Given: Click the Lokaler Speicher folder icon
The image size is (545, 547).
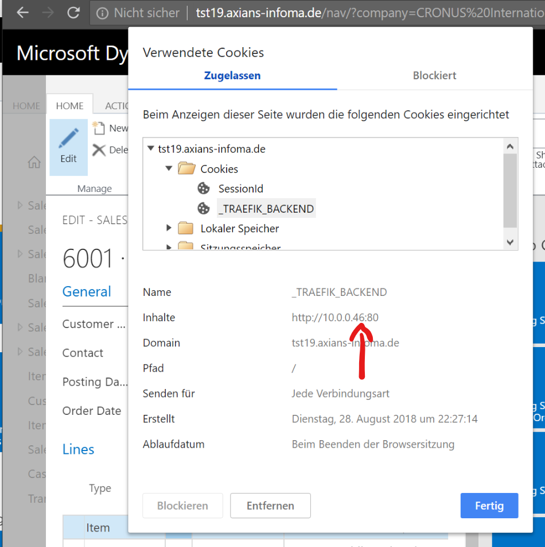Looking at the screenshot, I should (x=186, y=228).
